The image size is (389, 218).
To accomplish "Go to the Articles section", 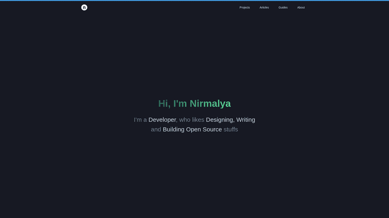I will coord(264,7).
